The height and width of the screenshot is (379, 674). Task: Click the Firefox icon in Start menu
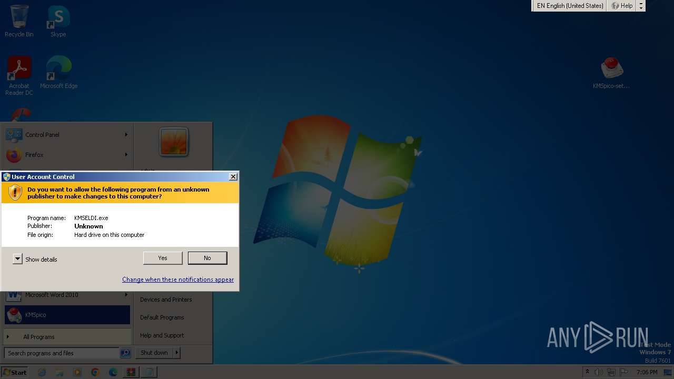coord(14,155)
